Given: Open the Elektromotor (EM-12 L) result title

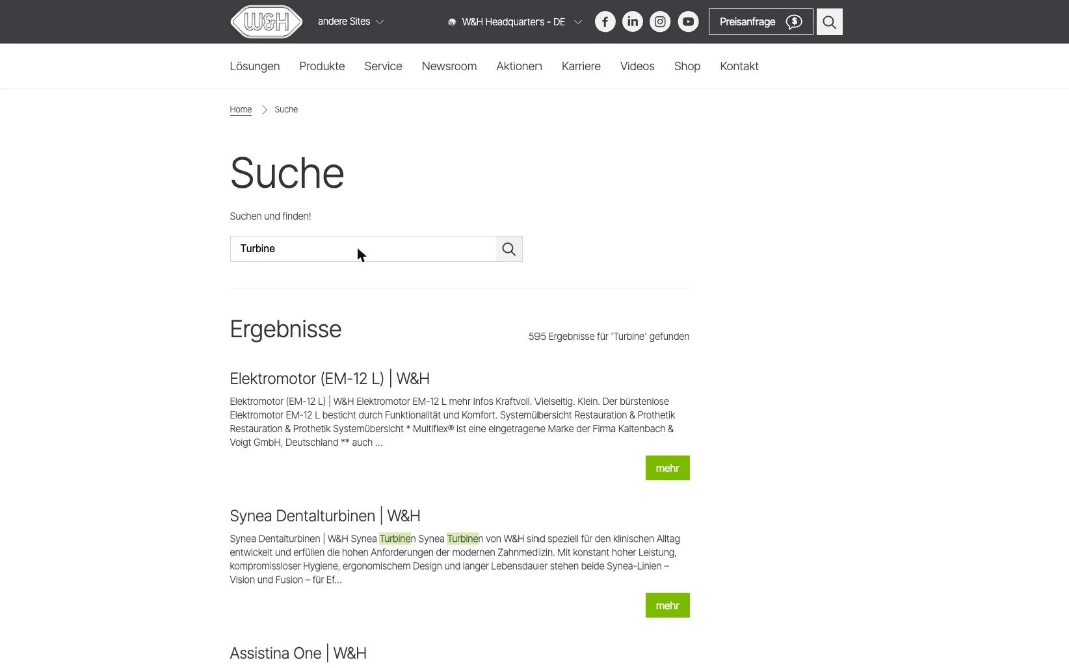Looking at the screenshot, I should coord(330,378).
